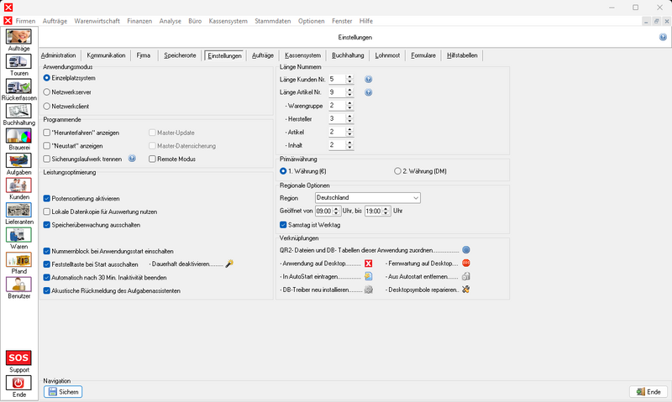Click the DB-Treiber neu installieren gear icon

coord(368,290)
